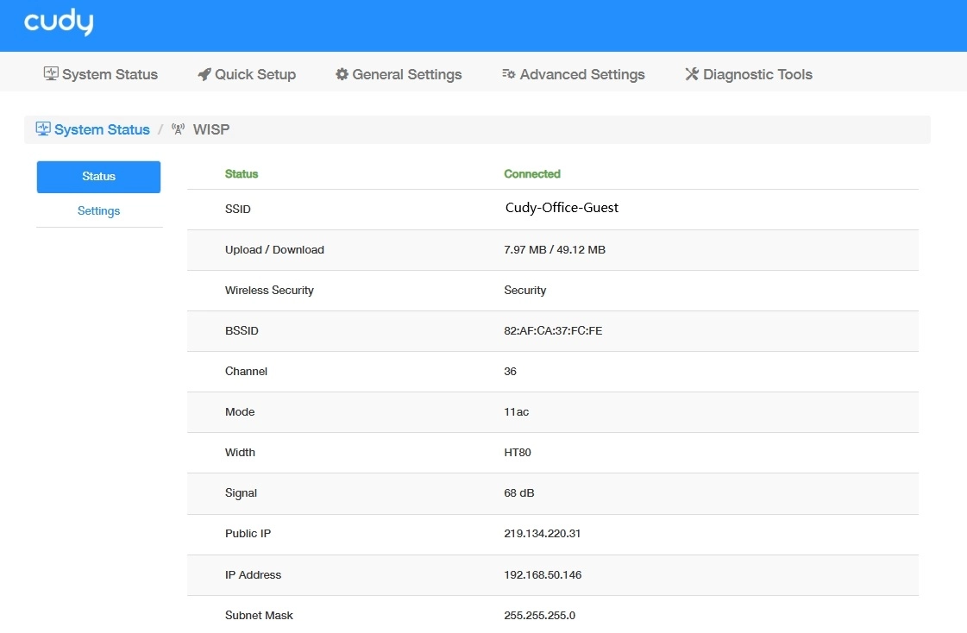
Task: Click the Connected status value
Action: (532, 174)
